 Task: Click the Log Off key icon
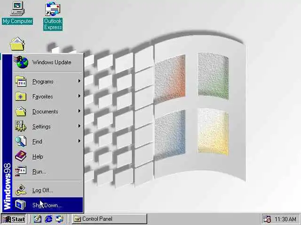[21, 190]
